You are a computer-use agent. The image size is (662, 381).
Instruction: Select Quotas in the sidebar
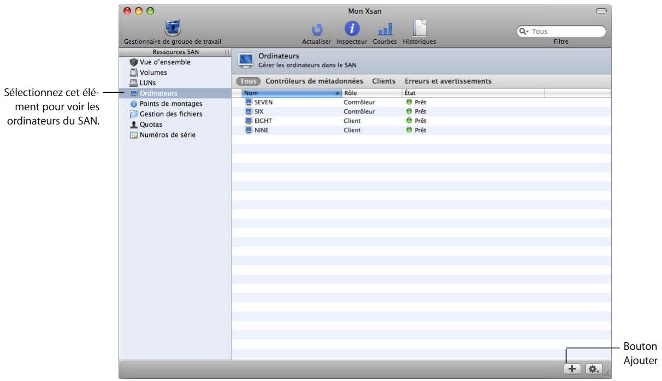point(145,124)
